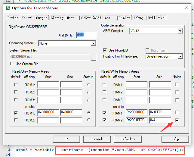Click the IROM1 Size field
Viewport: 194px width, 157px height.
[71, 112]
